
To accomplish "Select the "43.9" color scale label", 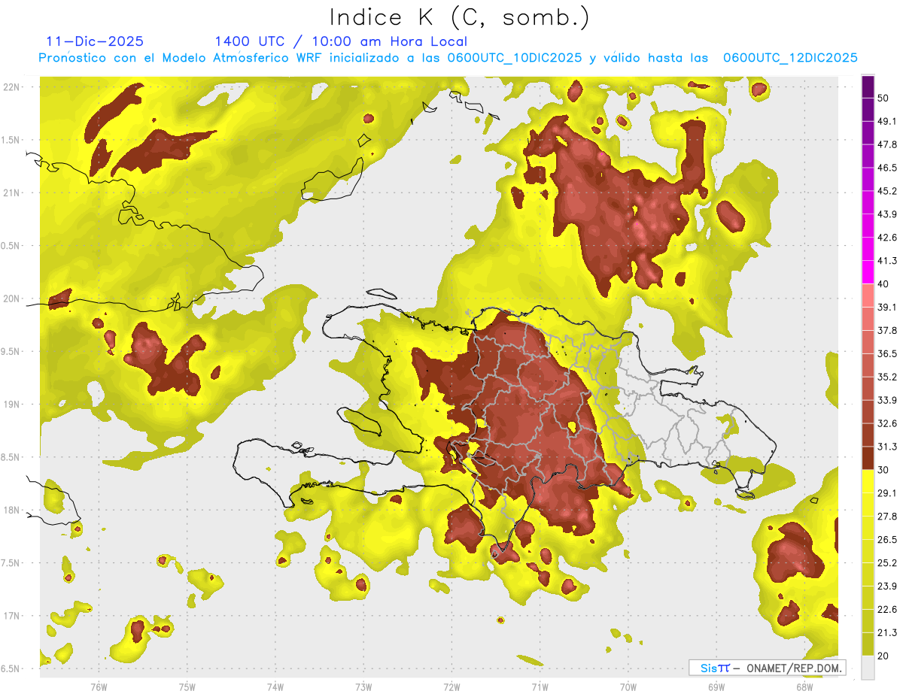I will click(886, 214).
